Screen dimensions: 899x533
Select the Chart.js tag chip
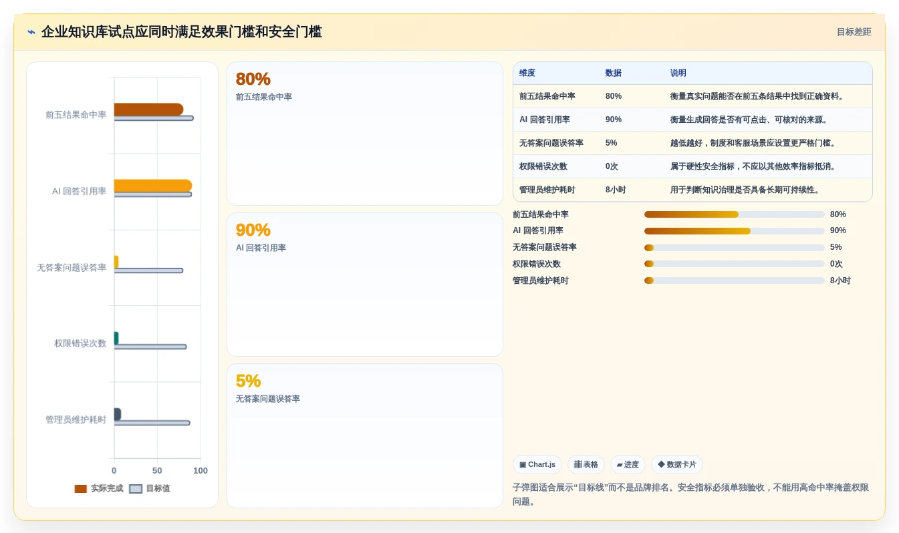[x=537, y=465]
